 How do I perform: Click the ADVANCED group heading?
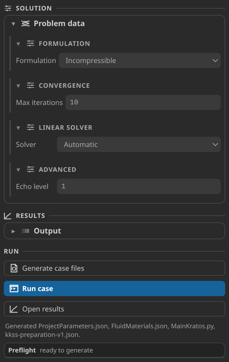[x=58, y=170]
